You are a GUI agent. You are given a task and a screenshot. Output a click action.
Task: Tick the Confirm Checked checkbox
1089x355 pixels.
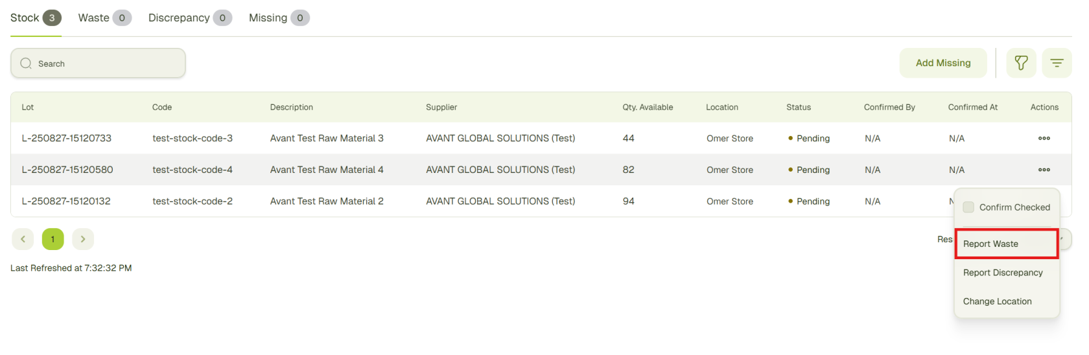click(x=968, y=207)
